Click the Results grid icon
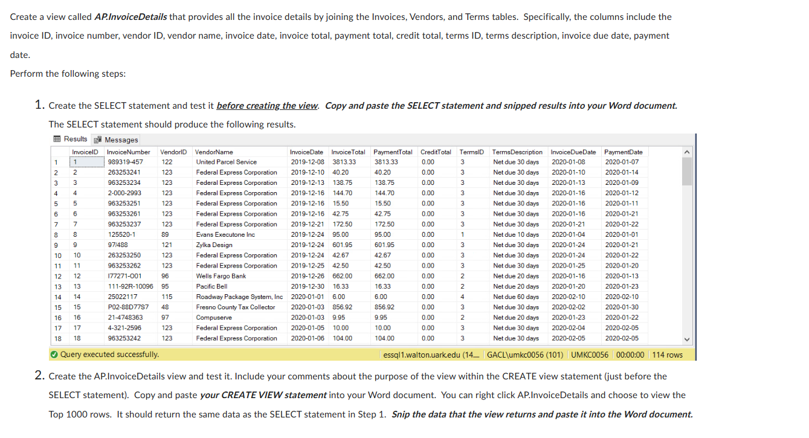The width and height of the screenshot is (809, 438). [x=56, y=138]
